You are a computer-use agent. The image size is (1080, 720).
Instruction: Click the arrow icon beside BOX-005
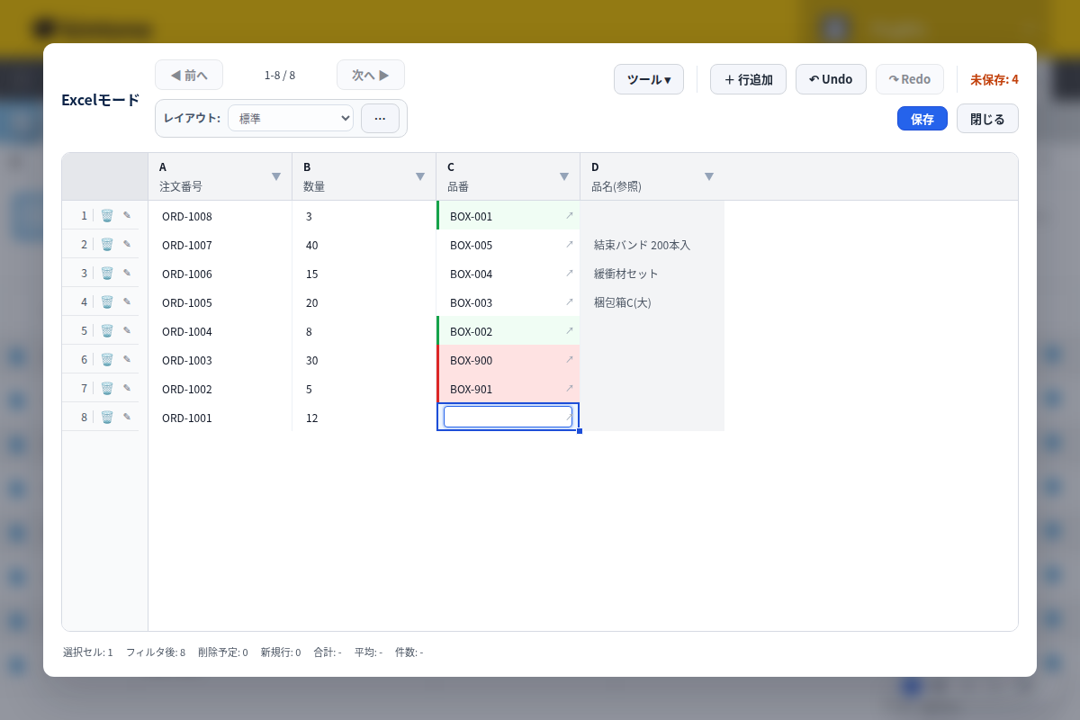pyautogui.click(x=569, y=244)
